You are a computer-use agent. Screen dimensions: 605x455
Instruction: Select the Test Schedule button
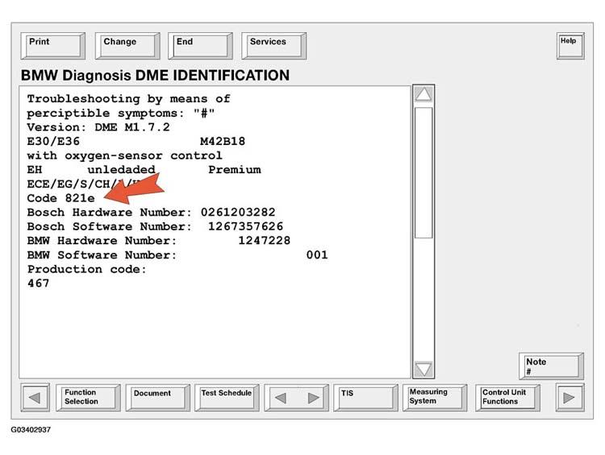coord(227,398)
